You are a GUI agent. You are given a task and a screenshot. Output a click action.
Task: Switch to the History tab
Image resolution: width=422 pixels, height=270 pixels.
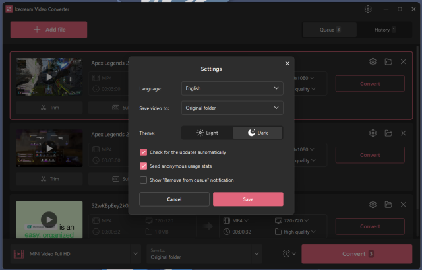(384, 30)
